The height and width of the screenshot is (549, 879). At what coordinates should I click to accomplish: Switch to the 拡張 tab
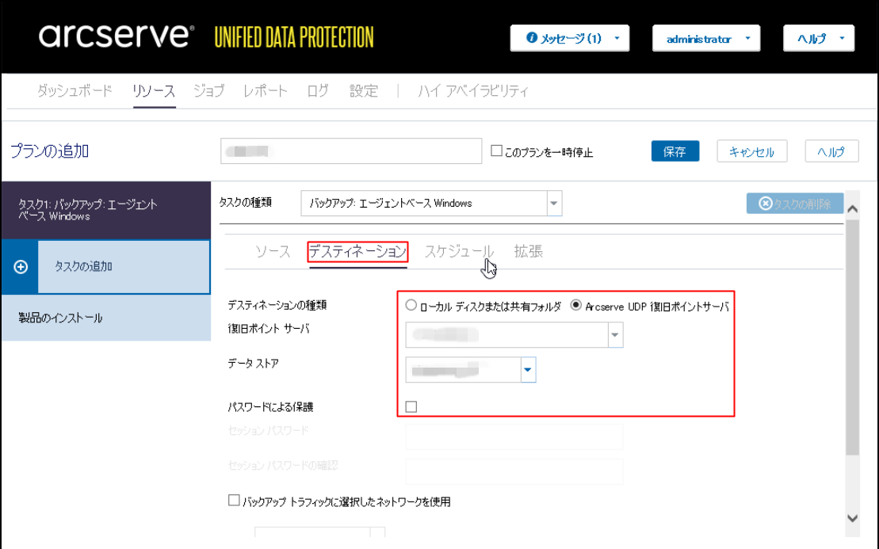[529, 252]
